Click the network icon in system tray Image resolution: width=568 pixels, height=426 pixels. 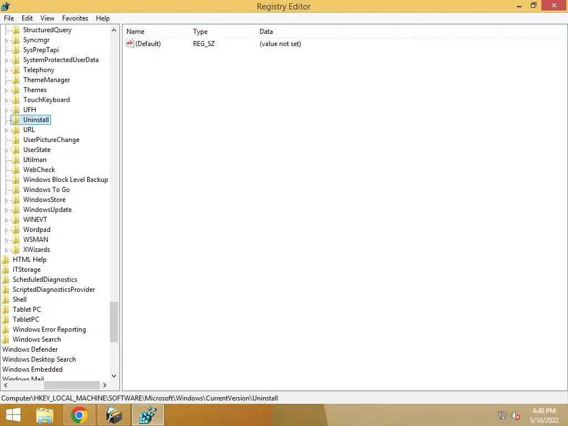pyautogui.click(x=503, y=415)
